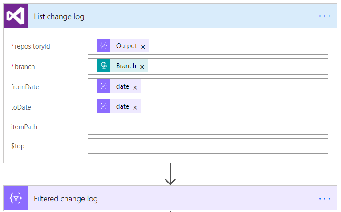Remove the Branch token from branch field

(x=142, y=67)
